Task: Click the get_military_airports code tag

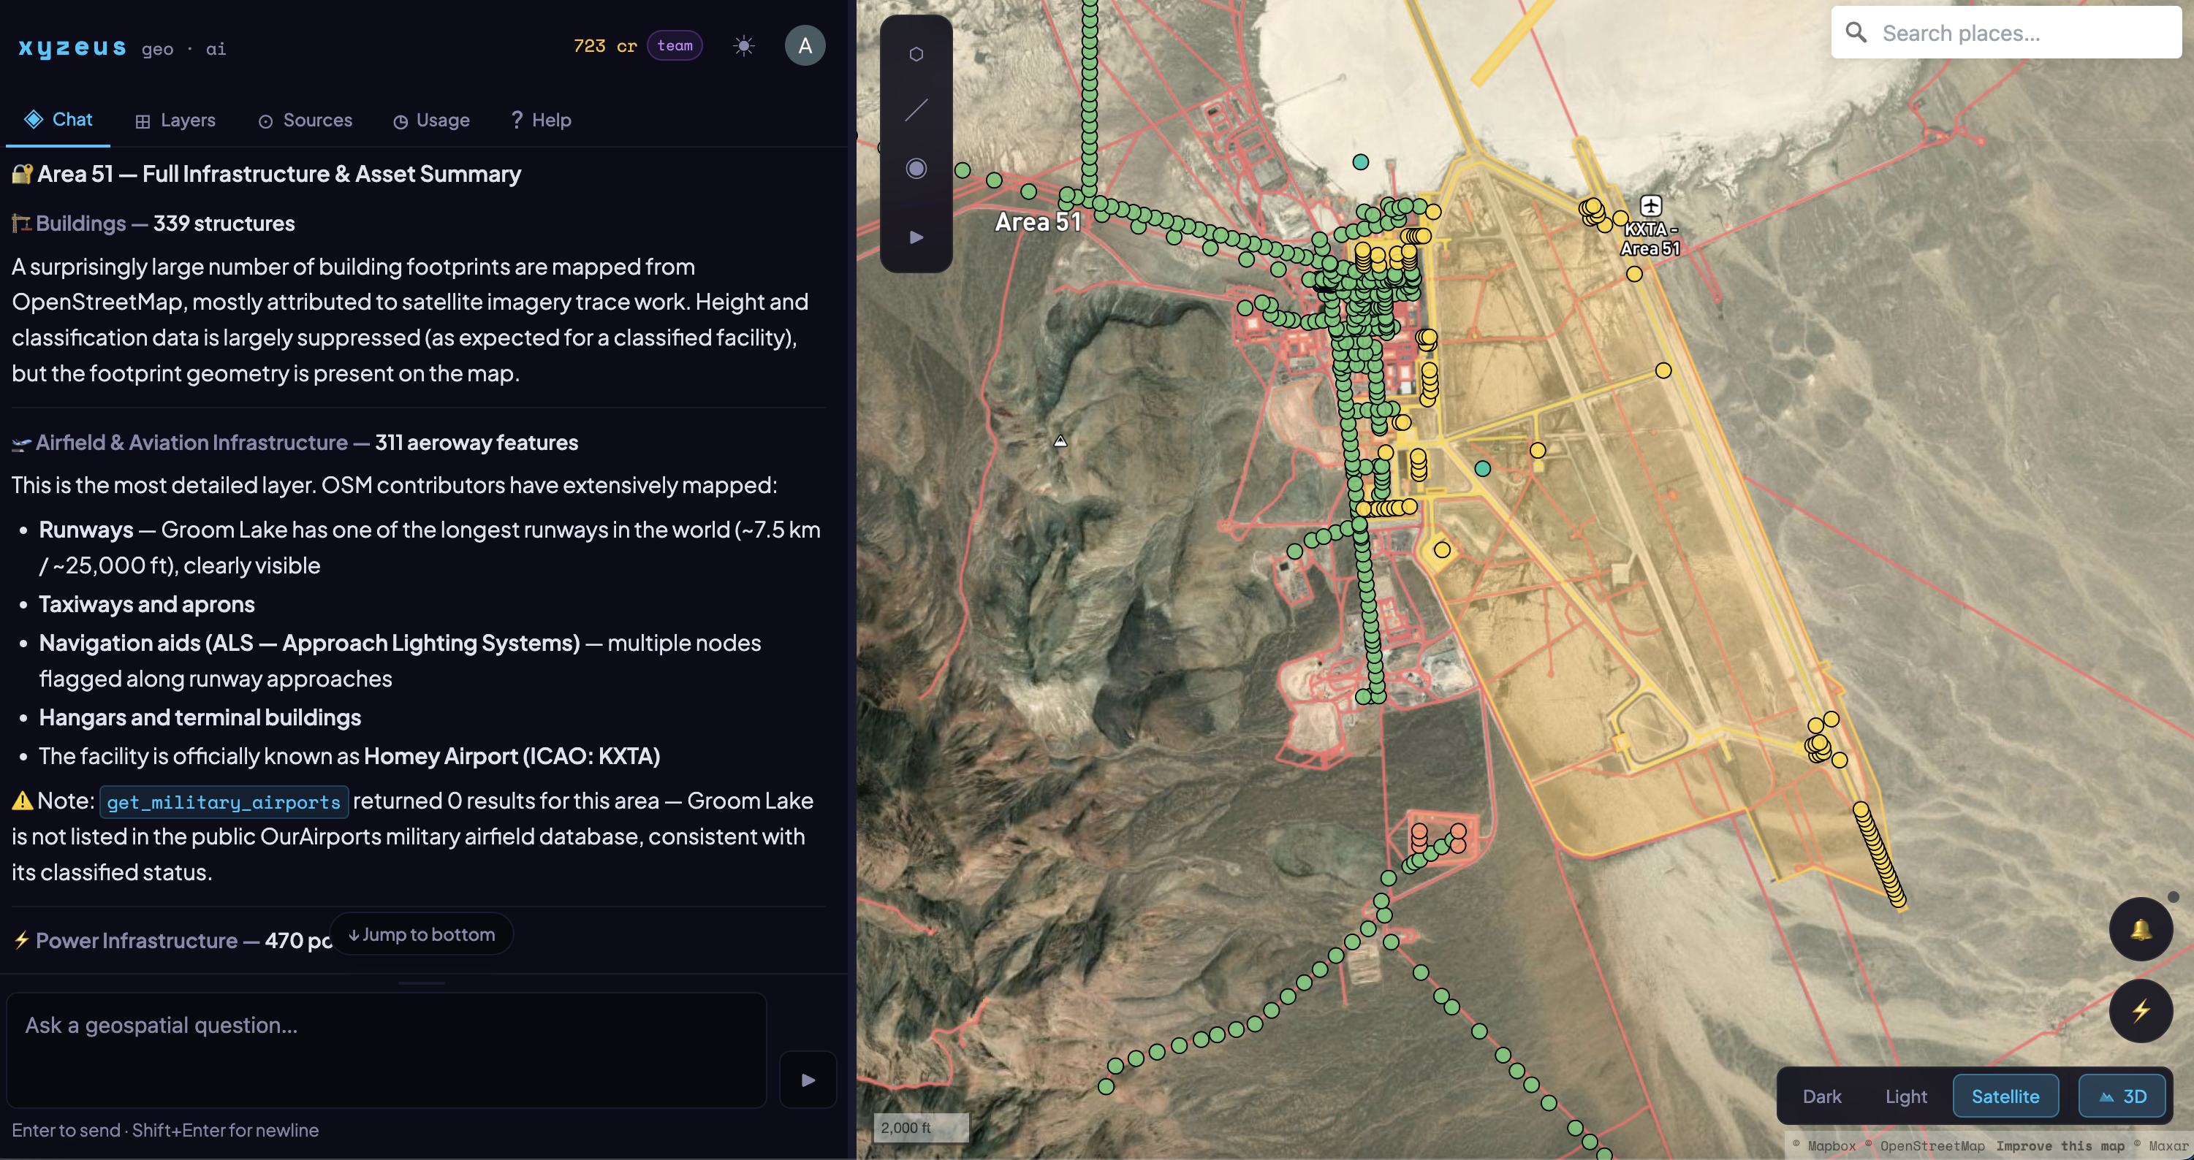Action: 224,802
